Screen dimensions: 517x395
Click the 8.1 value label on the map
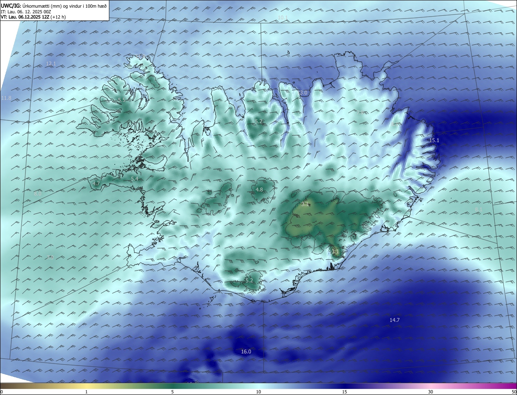pyautogui.click(x=479, y=209)
